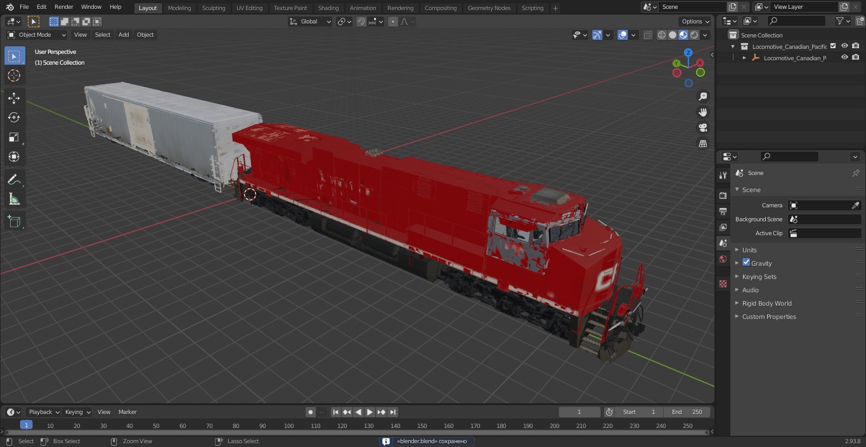Select the Annotate tool
This screenshot has height=447, width=866.
point(14,179)
